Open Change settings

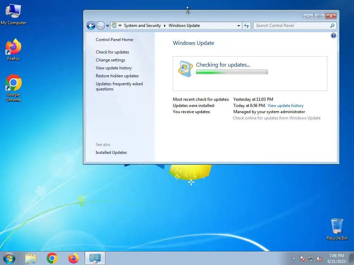click(110, 60)
